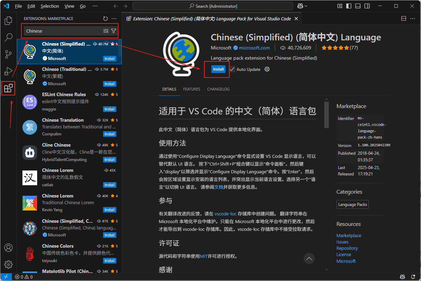Open the Selection menu

pos(50,6)
